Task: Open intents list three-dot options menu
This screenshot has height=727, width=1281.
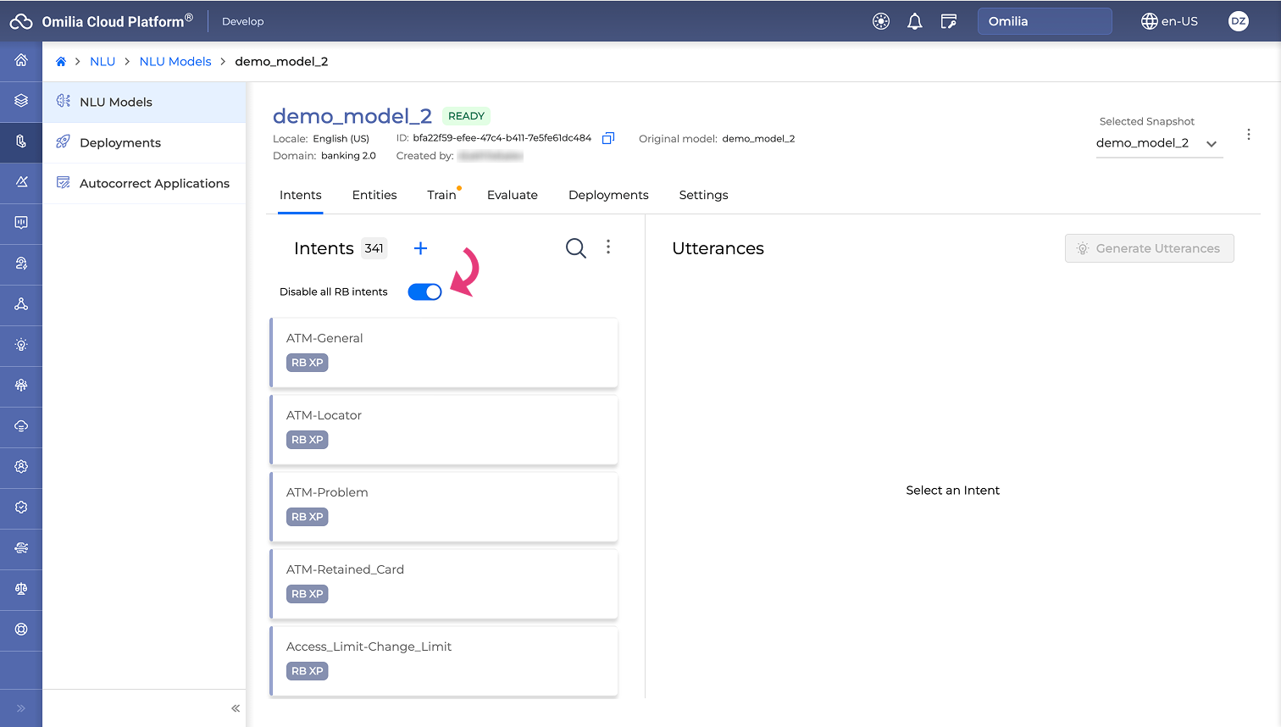Action: (608, 247)
